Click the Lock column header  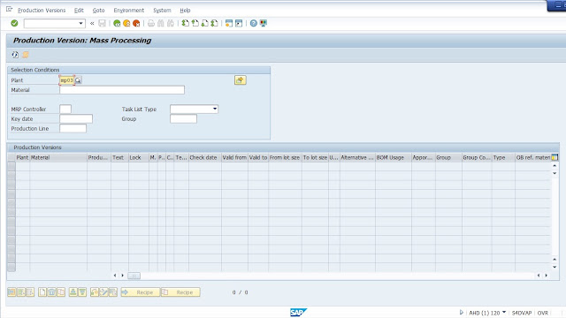(x=139, y=157)
